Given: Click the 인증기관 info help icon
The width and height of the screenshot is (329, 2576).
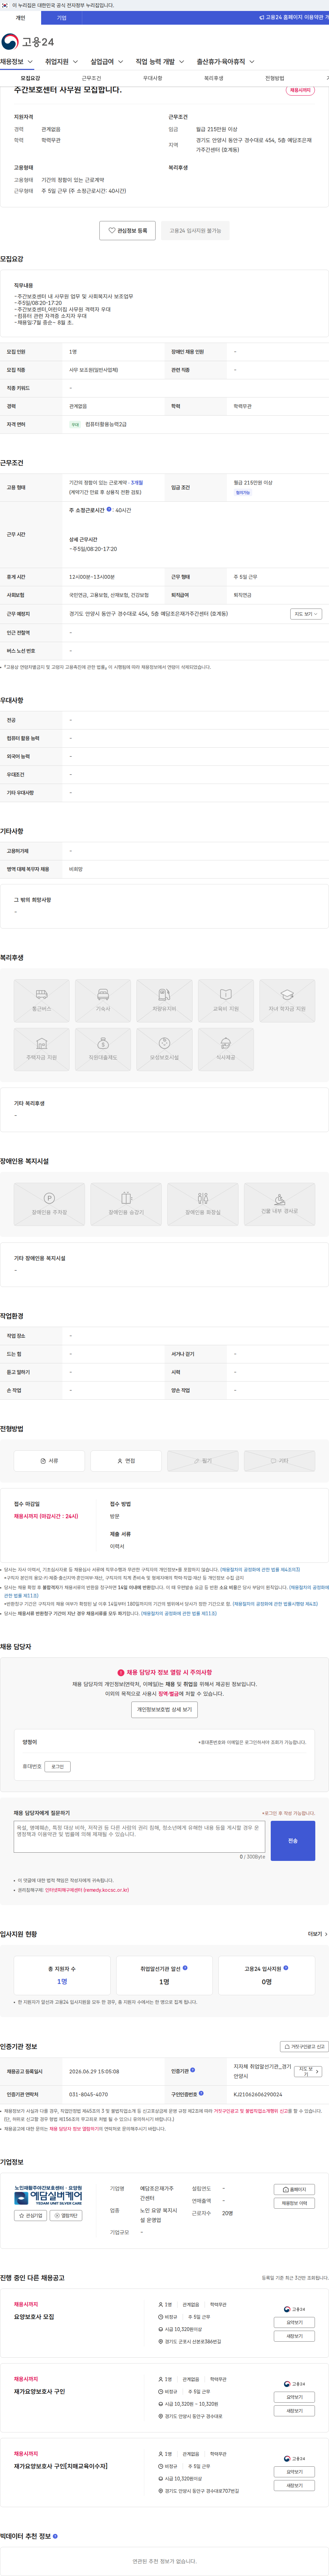Looking at the screenshot, I should tap(193, 2070).
